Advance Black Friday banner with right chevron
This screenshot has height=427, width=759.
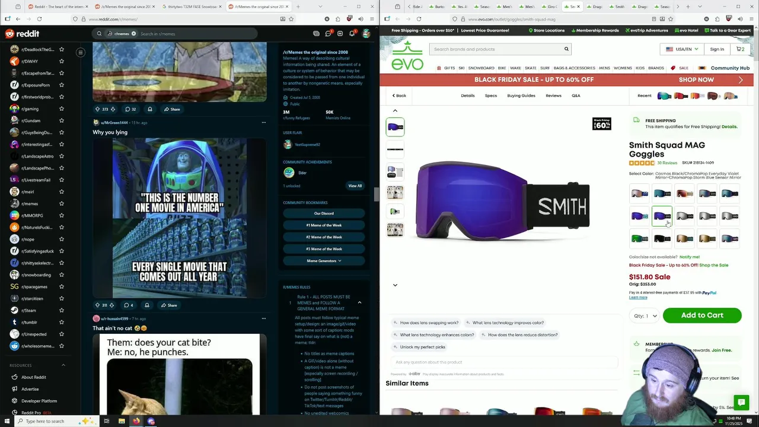point(741,79)
